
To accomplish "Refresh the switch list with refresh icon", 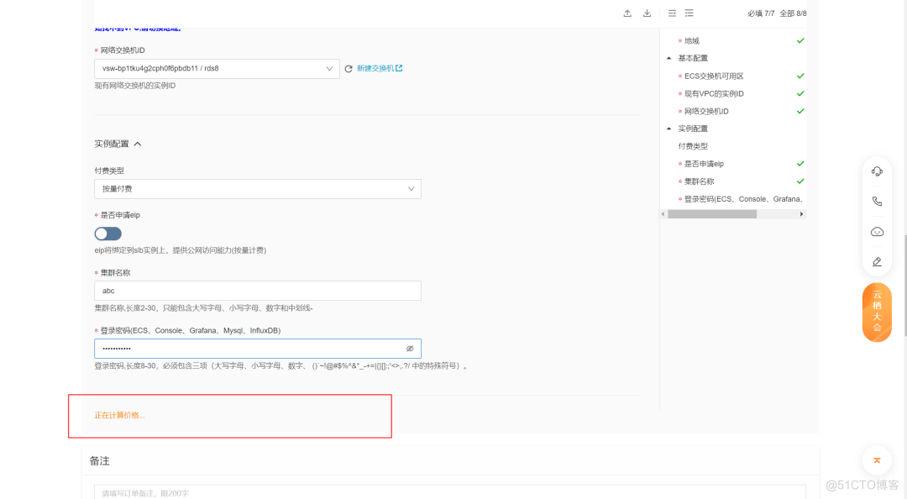I will pyautogui.click(x=349, y=69).
